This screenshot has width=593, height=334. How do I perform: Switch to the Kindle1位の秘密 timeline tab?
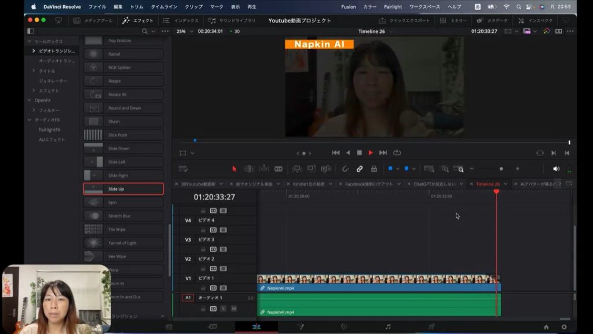(x=310, y=184)
